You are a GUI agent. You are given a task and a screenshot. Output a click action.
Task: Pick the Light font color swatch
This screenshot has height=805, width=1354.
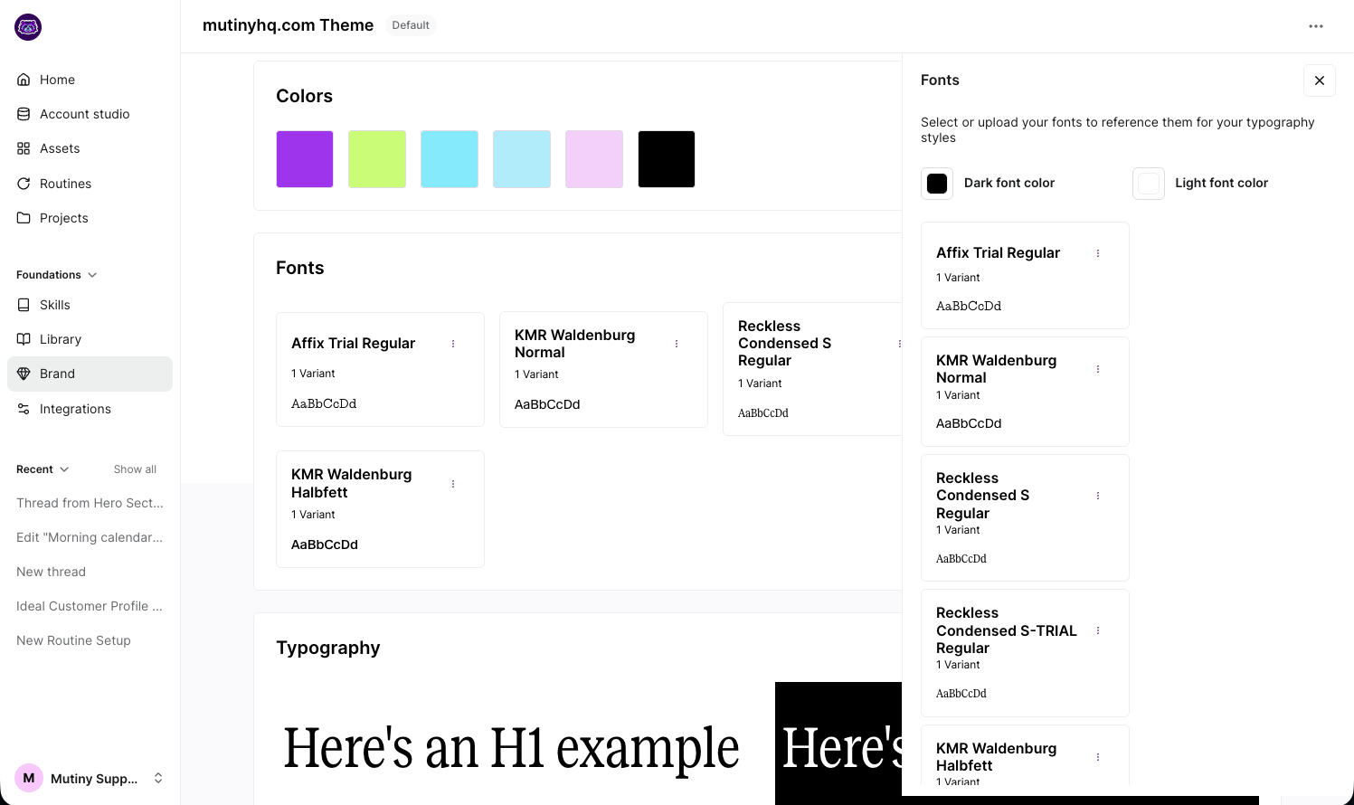pyautogui.click(x=1149, y=184)
